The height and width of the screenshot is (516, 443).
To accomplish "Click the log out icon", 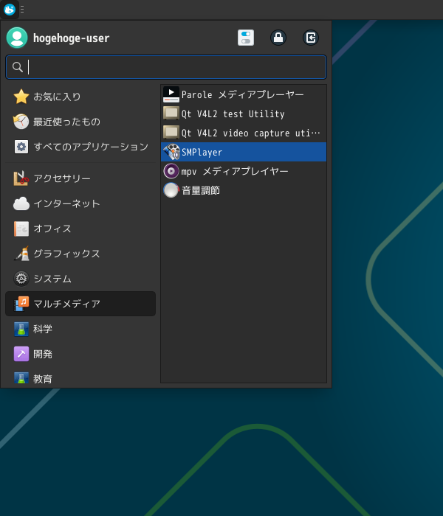I will [x=311, y=38].
